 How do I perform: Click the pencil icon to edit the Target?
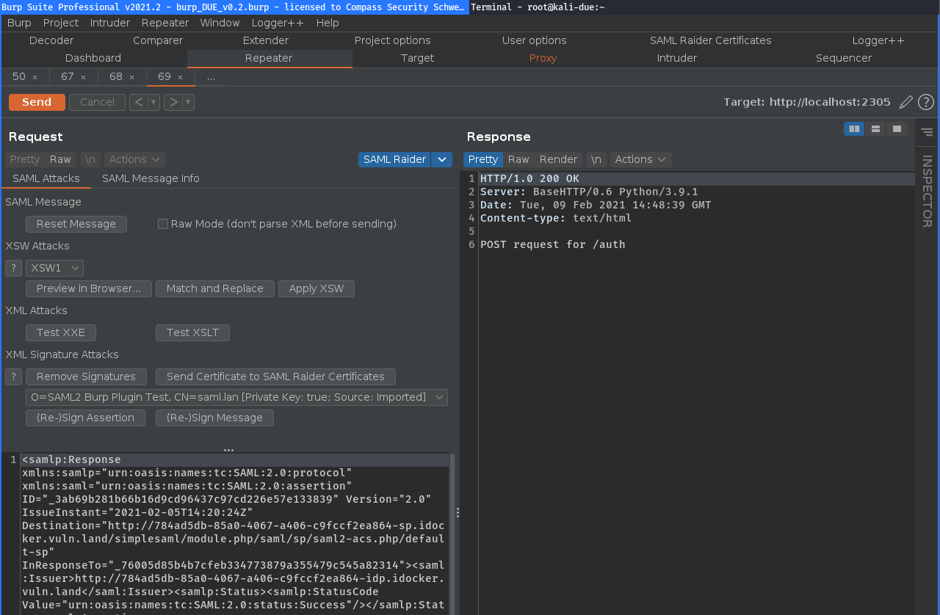pyautogui.click(x=905, y=102)
